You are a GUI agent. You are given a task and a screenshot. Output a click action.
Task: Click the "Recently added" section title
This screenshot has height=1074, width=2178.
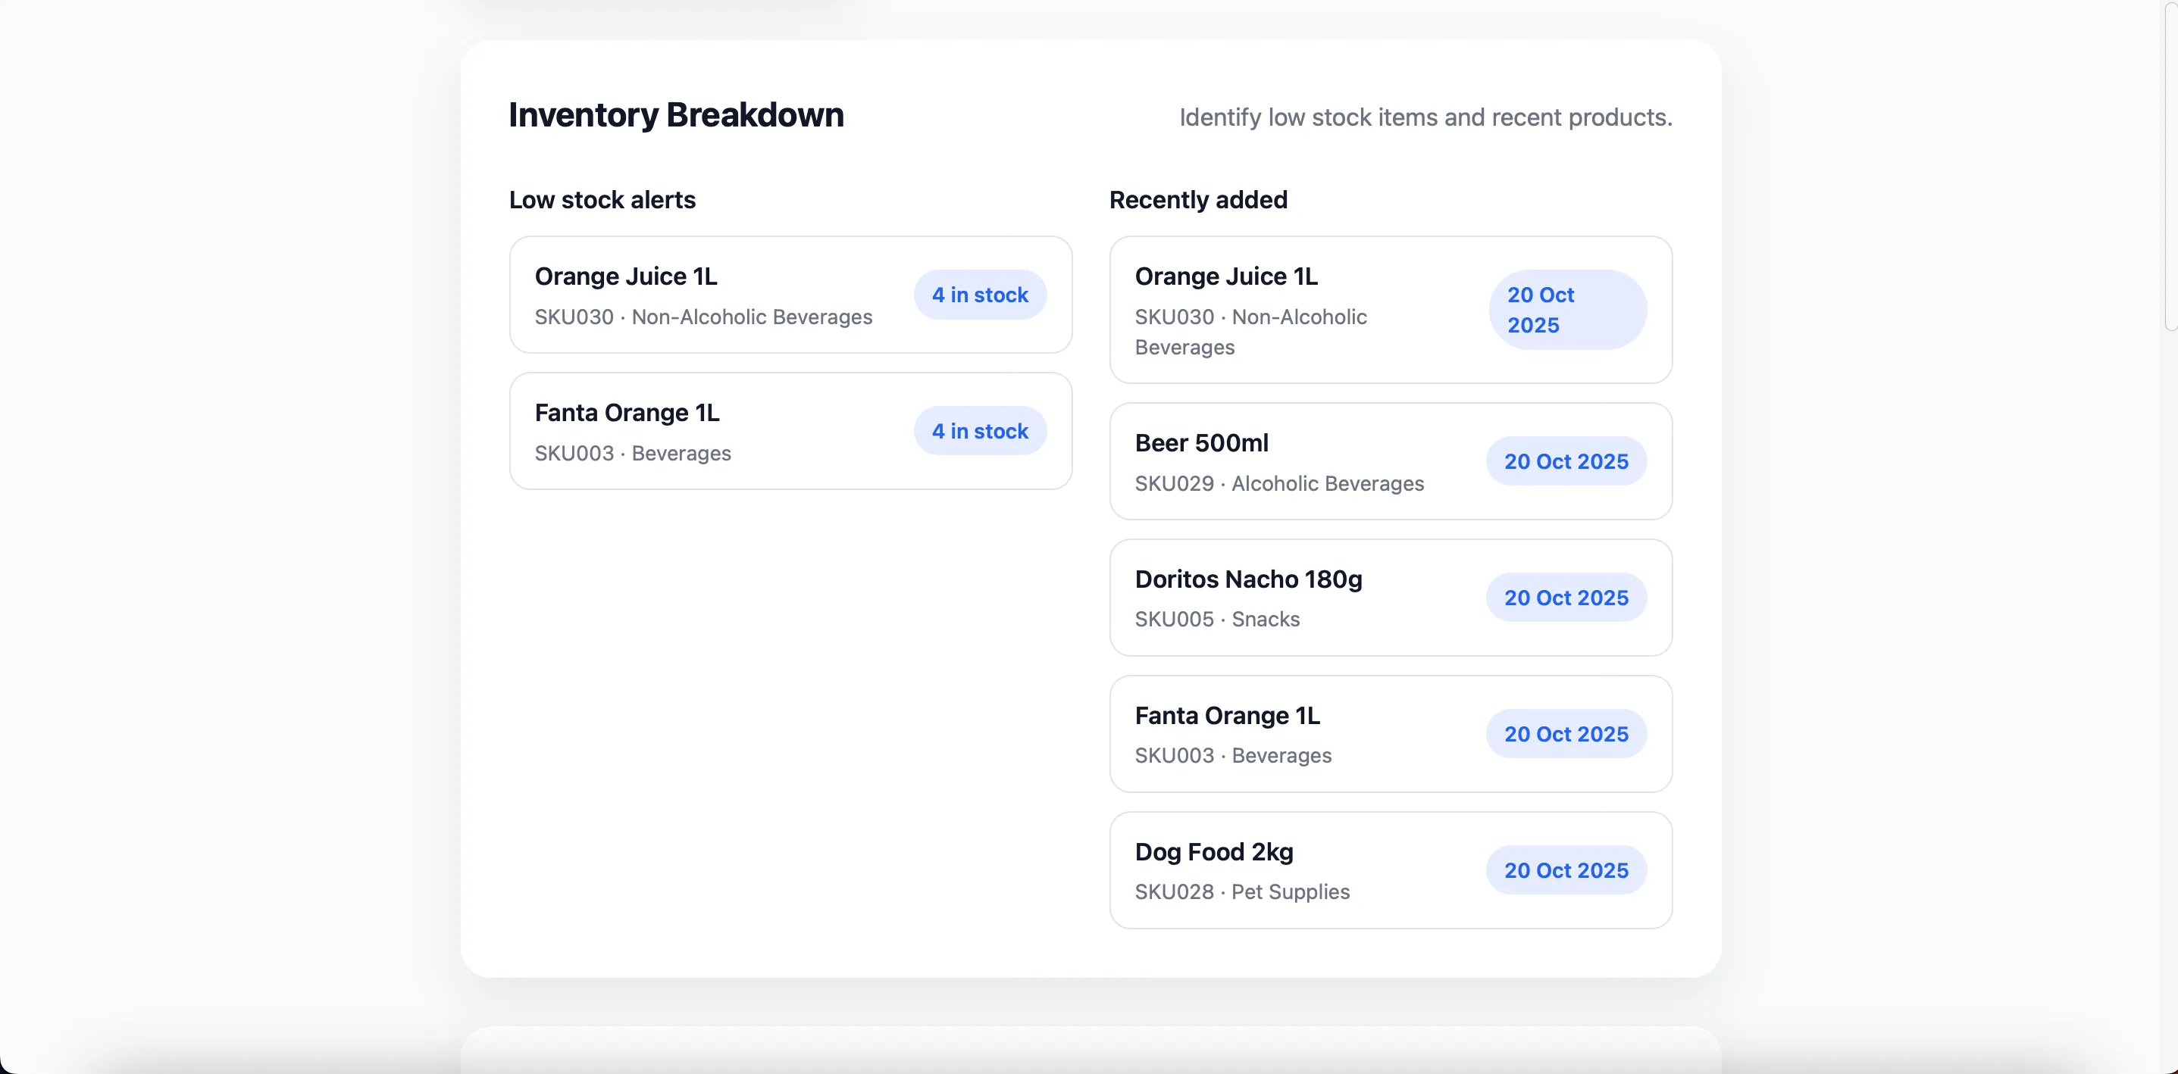1197,199
